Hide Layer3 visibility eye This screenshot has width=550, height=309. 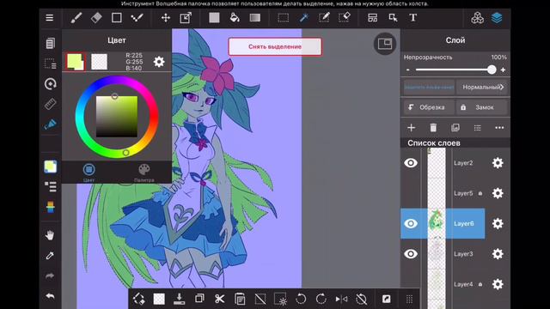(411, 254)
